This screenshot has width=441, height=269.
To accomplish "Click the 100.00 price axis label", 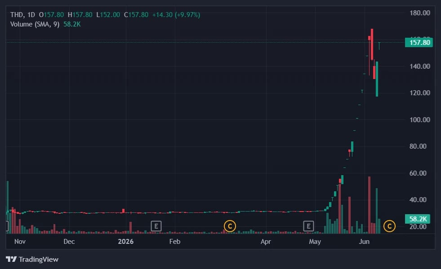I will [x=419, y=120].
